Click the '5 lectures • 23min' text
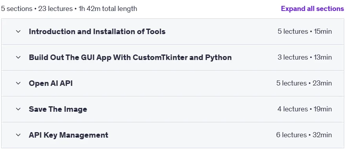This screenshot has height=149, width=345. click(304, 83)
